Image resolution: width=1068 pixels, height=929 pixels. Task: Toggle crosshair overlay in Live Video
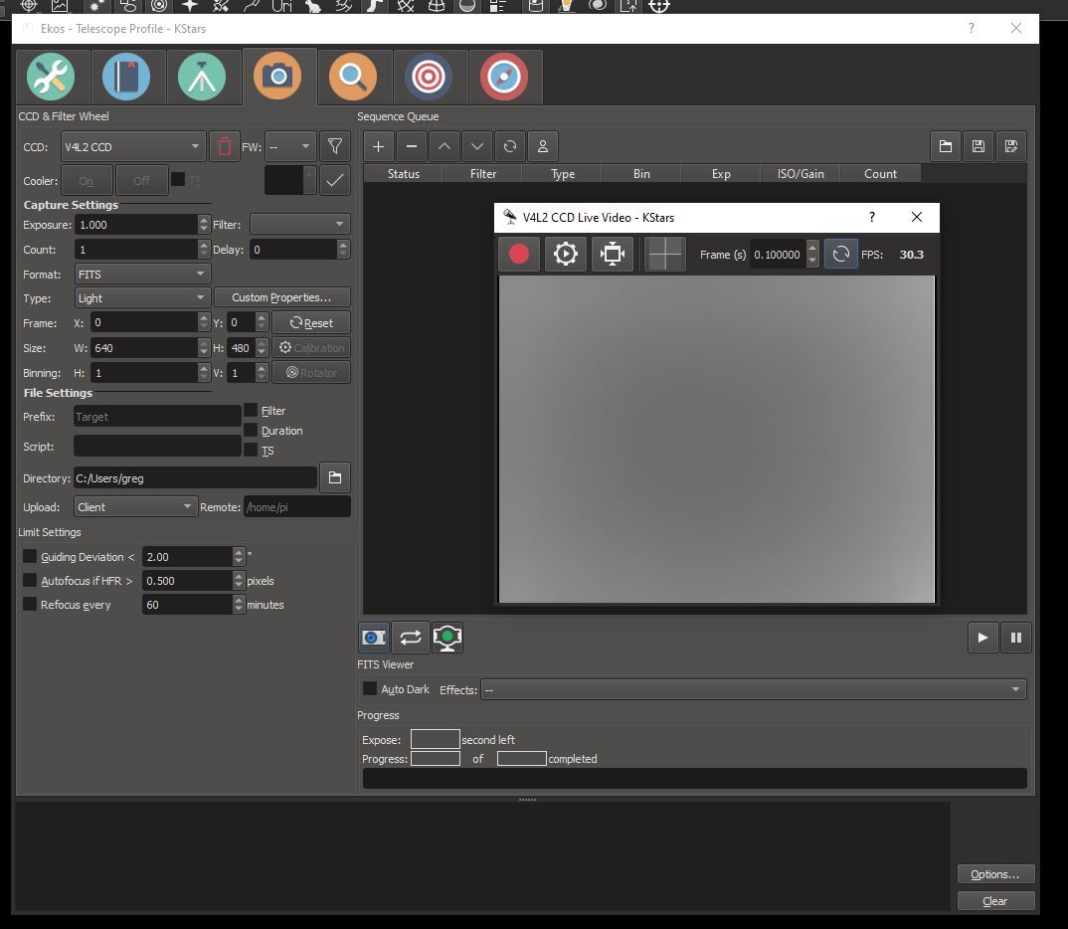pos(665,254)
